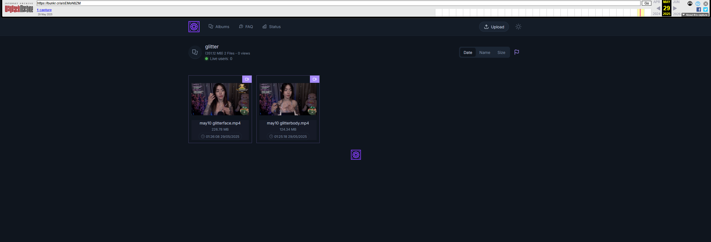
Task: Expand About this capture
Action: 695,15
